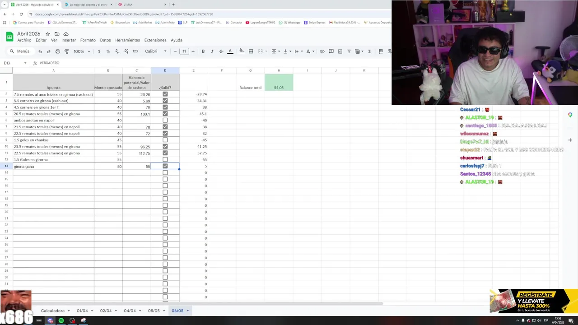
Task: Increase font size with plus button
Action: [x=193, y=51]
